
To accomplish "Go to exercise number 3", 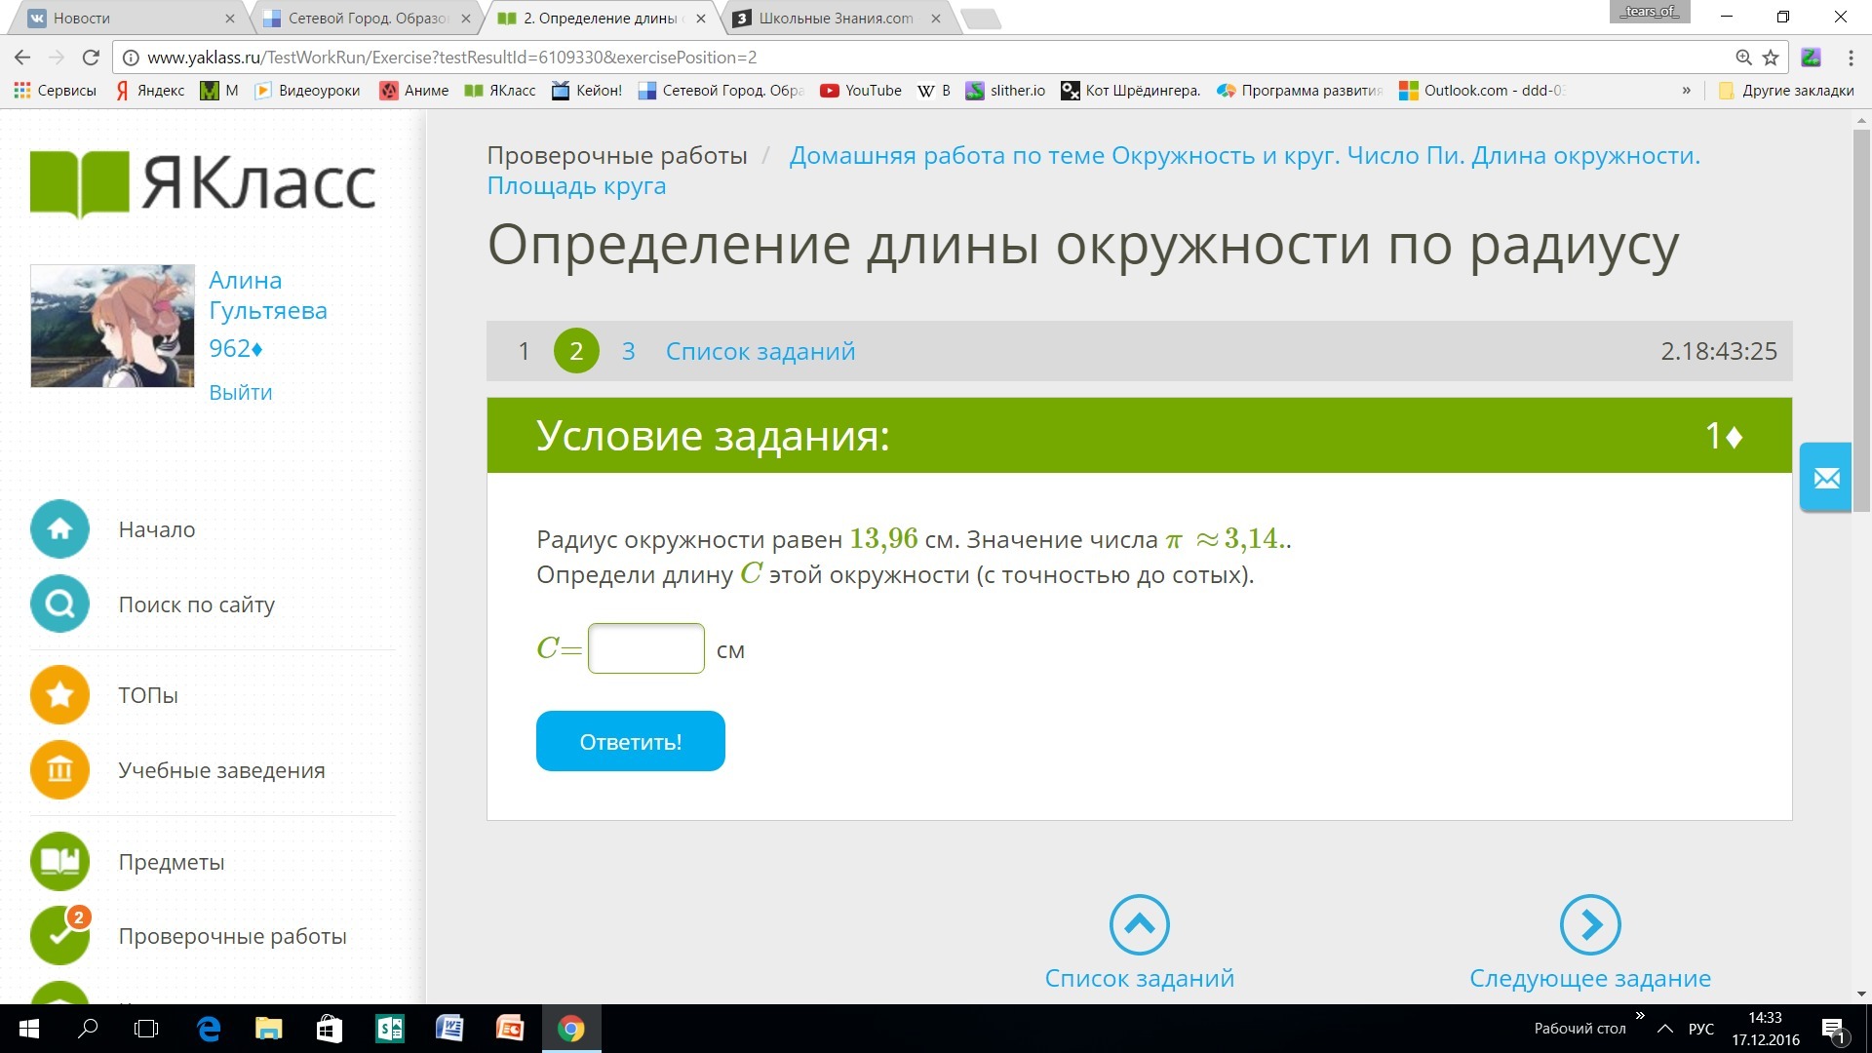I will (628, 351).
